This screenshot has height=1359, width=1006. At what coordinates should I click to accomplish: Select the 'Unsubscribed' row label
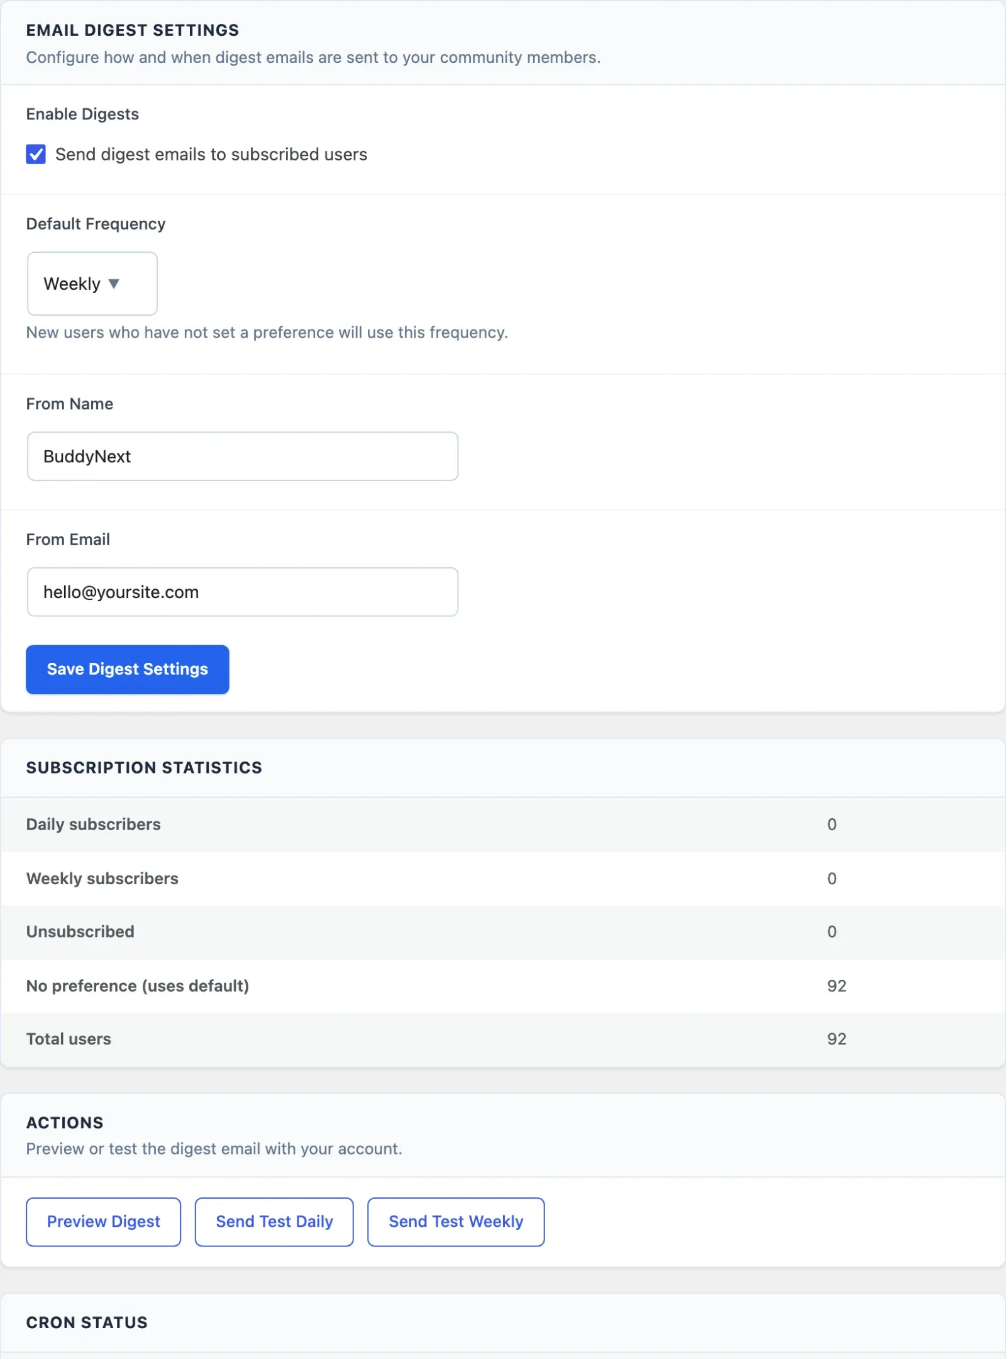pyautogui.click(x=80, y=932)
